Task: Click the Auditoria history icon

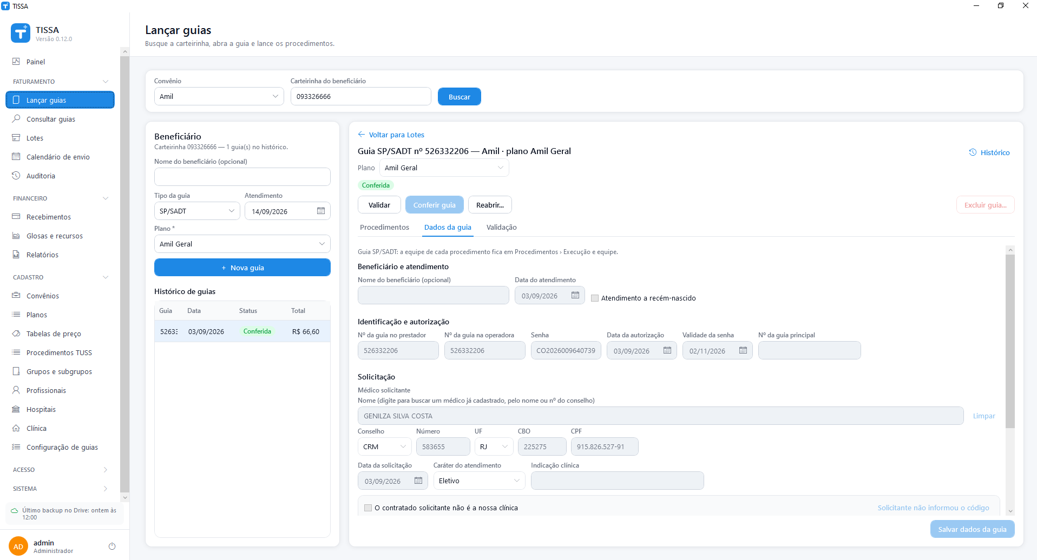Action: (16, 176)
